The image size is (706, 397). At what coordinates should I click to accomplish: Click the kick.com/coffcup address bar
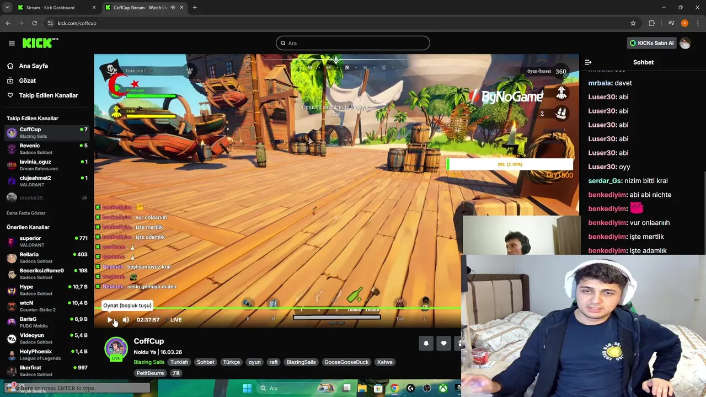[x=342, y=23]
